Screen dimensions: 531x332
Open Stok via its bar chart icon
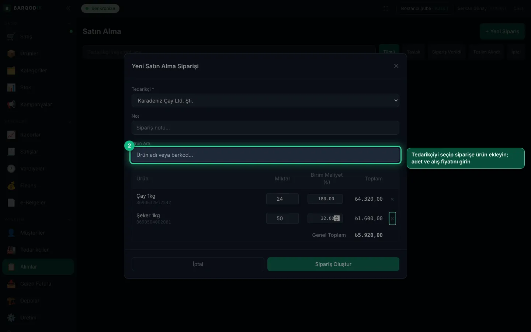[11, 87]
